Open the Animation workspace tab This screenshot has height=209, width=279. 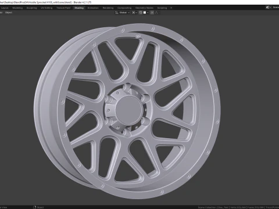click(x=93, y=8)
